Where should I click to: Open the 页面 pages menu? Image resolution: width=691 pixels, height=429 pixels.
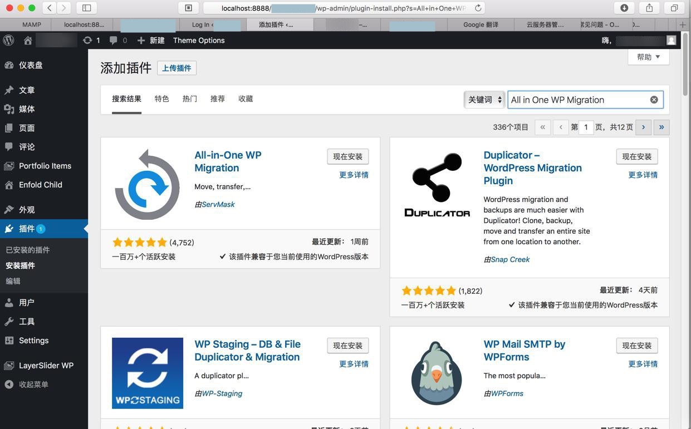click(x=44, y=128)
